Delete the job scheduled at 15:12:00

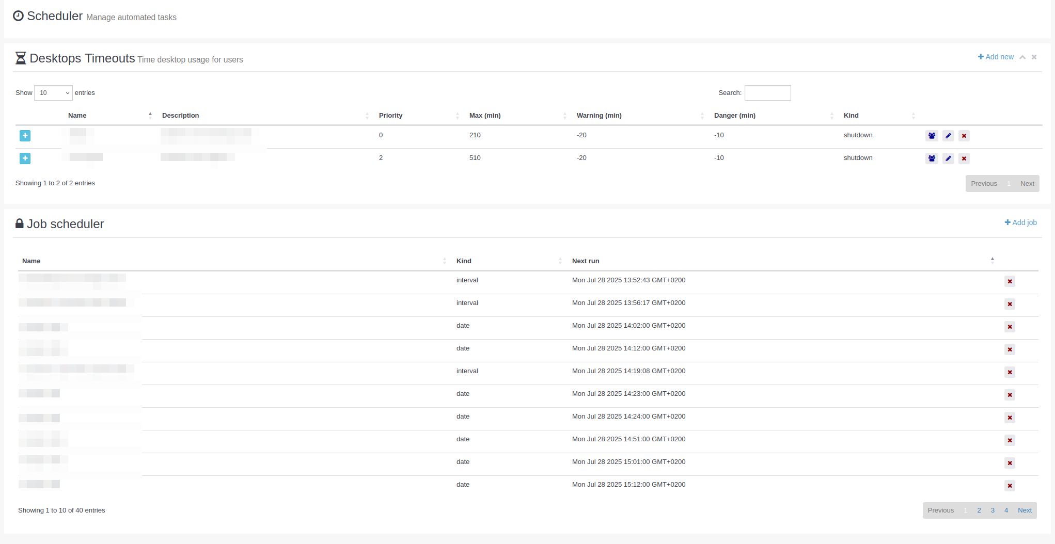(x=1010, y=486)
